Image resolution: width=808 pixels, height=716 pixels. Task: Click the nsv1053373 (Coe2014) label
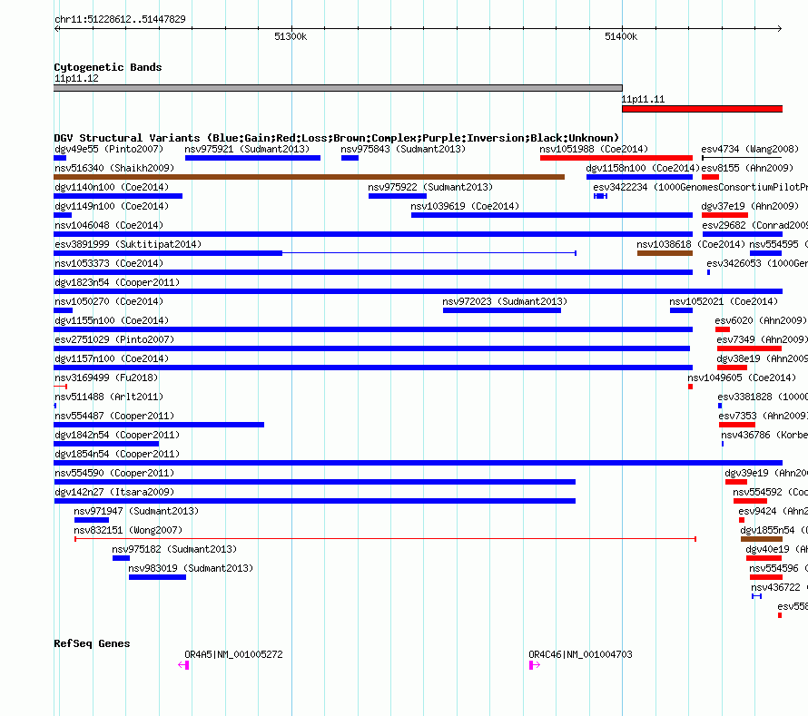click(x=109, y=263)
